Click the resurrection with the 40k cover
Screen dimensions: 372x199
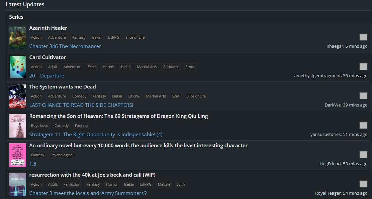click(18, 184)
